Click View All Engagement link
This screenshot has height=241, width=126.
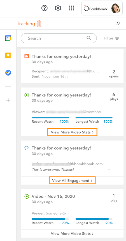[x=72, y=180]
